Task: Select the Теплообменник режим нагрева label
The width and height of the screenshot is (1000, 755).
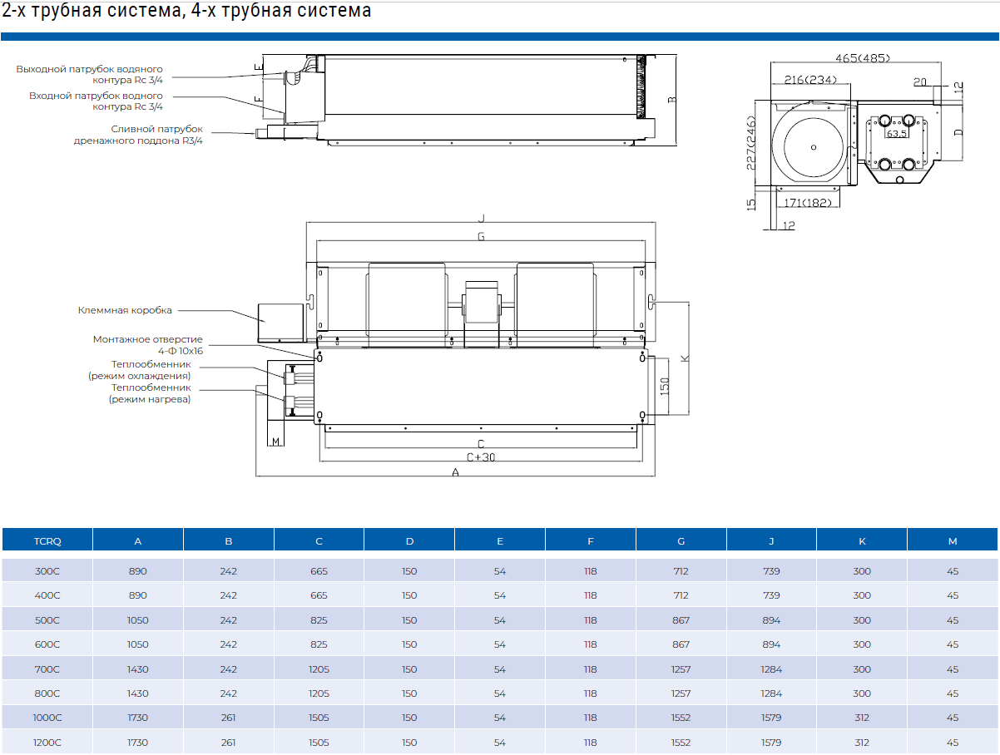Action: [x=150, y=393]
